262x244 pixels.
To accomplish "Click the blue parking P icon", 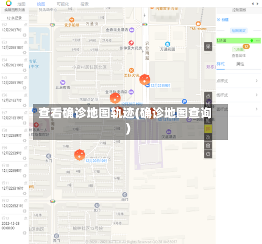I will [x=184, y=101].
